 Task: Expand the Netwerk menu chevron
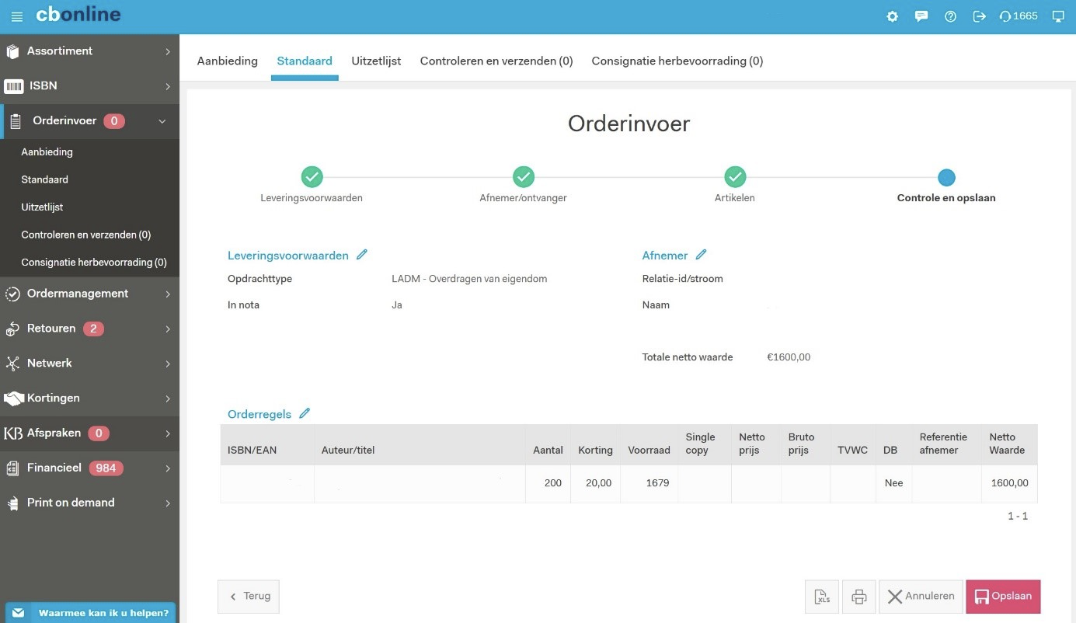(168, 364)
